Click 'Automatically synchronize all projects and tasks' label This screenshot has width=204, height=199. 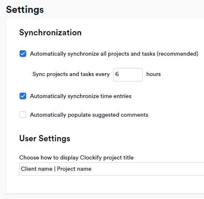click(93, 54)
